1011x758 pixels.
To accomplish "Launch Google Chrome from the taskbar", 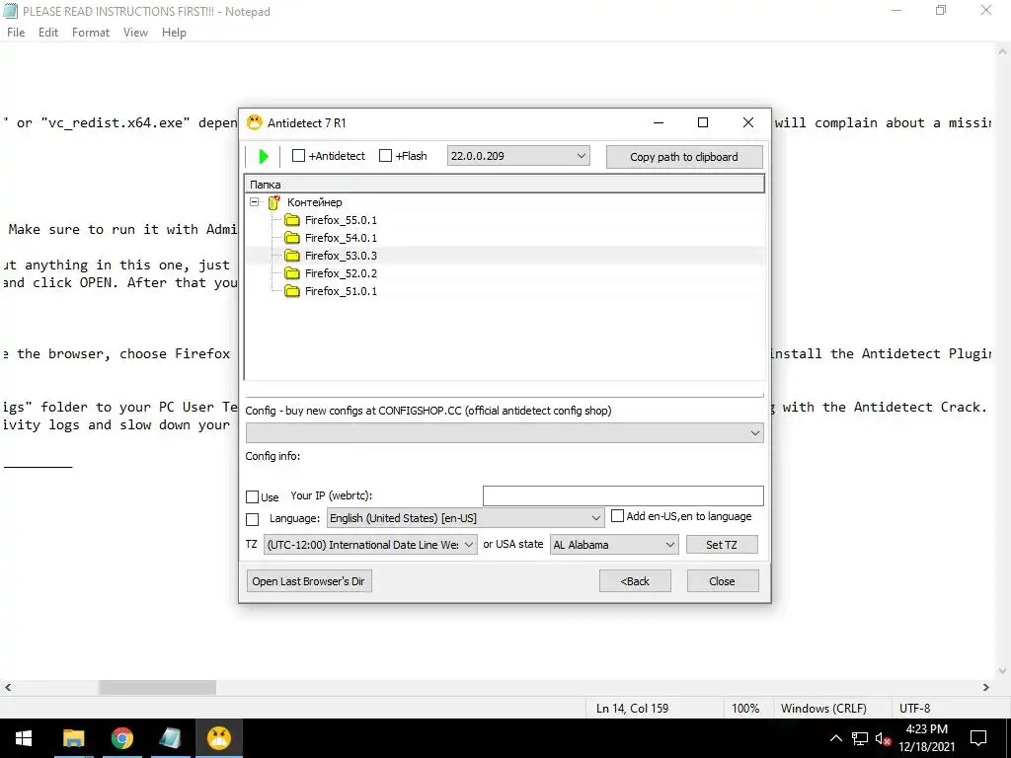I will pos(121,738).
